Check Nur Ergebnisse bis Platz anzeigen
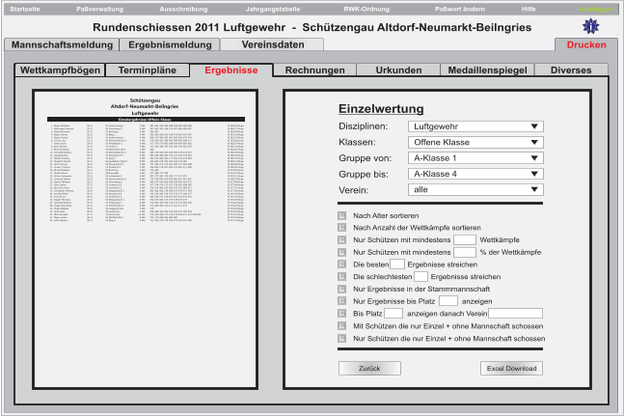624x417 pixels. (x=341, y=301)
